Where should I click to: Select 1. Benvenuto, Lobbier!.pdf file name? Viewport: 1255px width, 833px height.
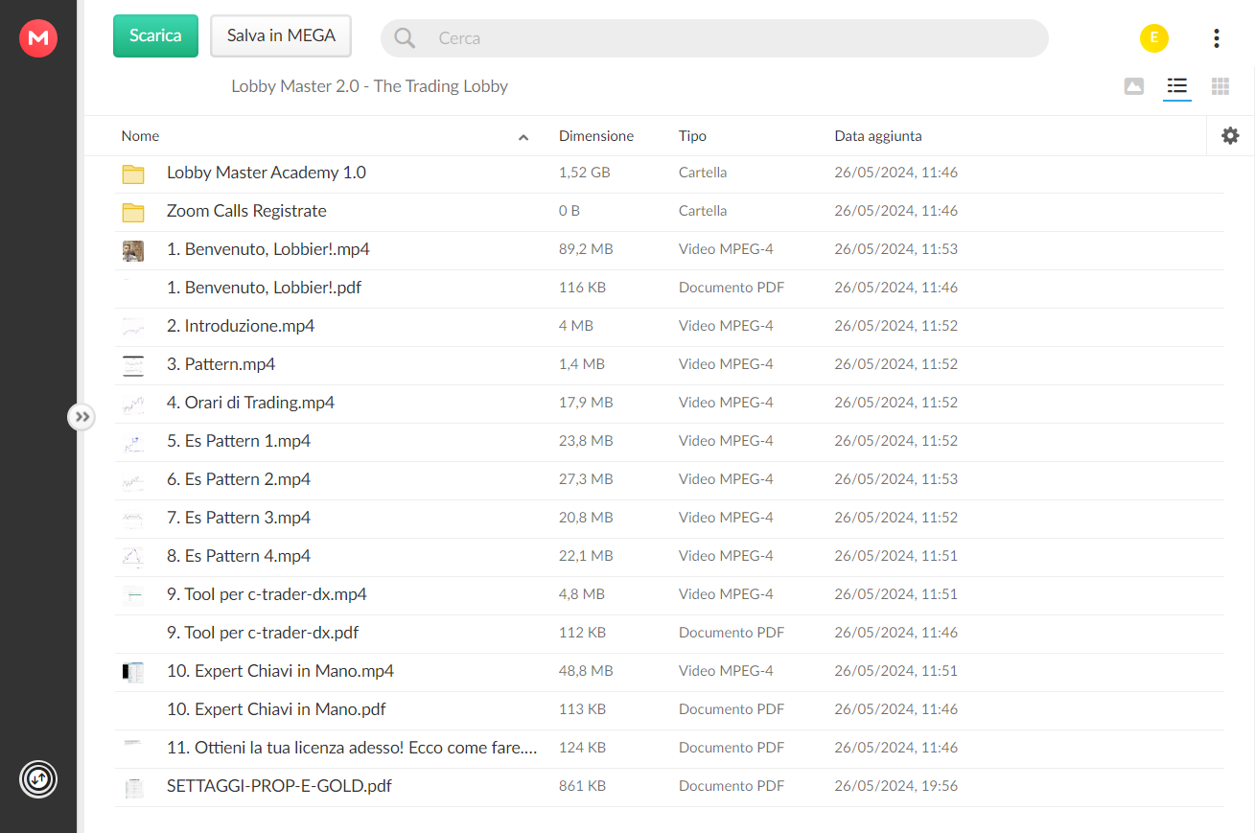[x=264, y=288]
